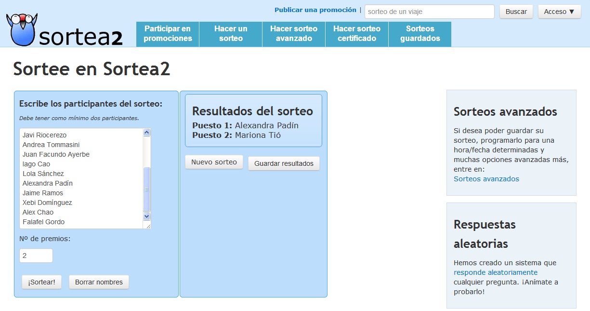Click Resultados del sorteo heading
590x311 pixels.
252,111
